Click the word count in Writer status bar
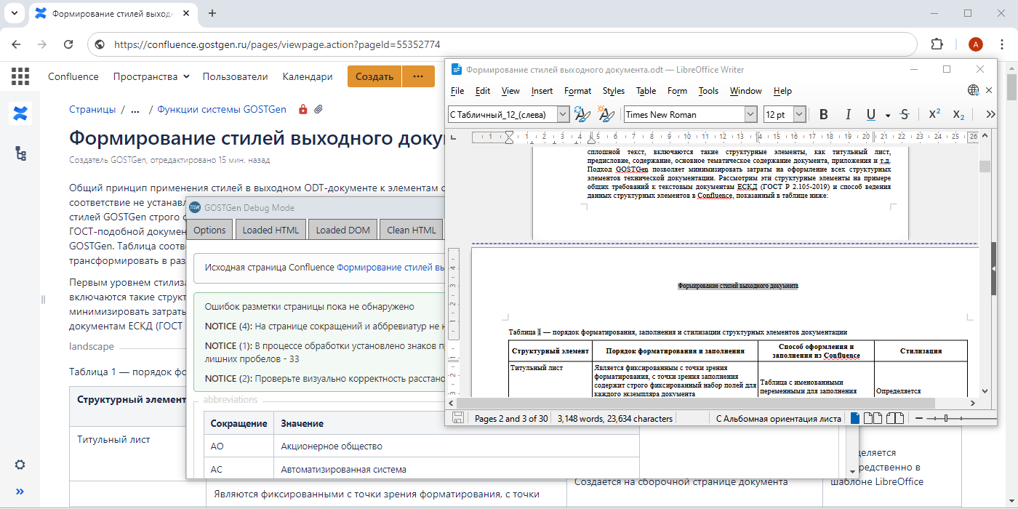This screenshot has height=509, width=1018. pyautogui.click(x=615, y=418)
